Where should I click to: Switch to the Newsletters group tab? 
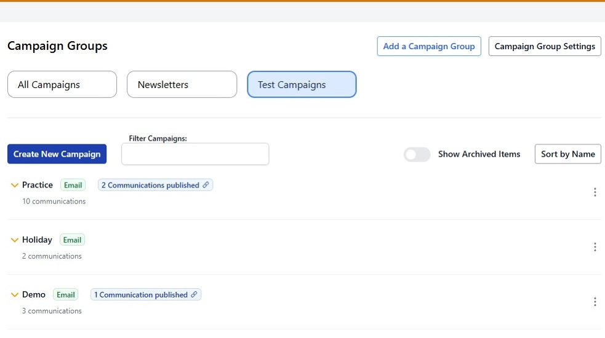pyautogui.click(x=182, y=85)
